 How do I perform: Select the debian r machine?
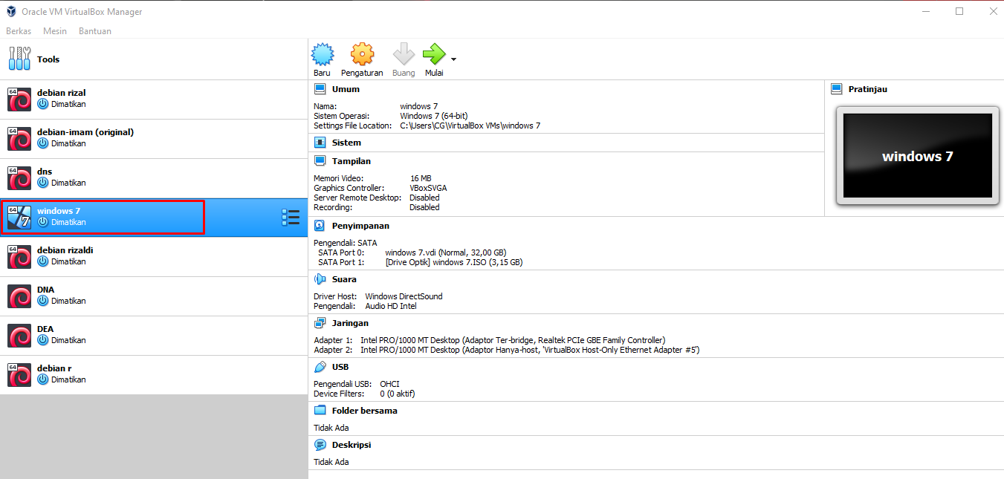coord(154,375)
